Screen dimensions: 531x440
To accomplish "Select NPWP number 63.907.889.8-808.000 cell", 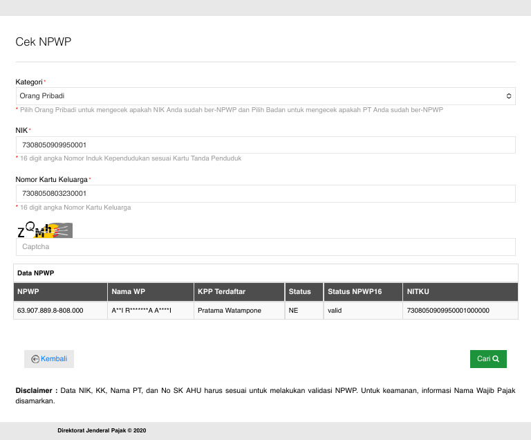I will tap(50, 311).
